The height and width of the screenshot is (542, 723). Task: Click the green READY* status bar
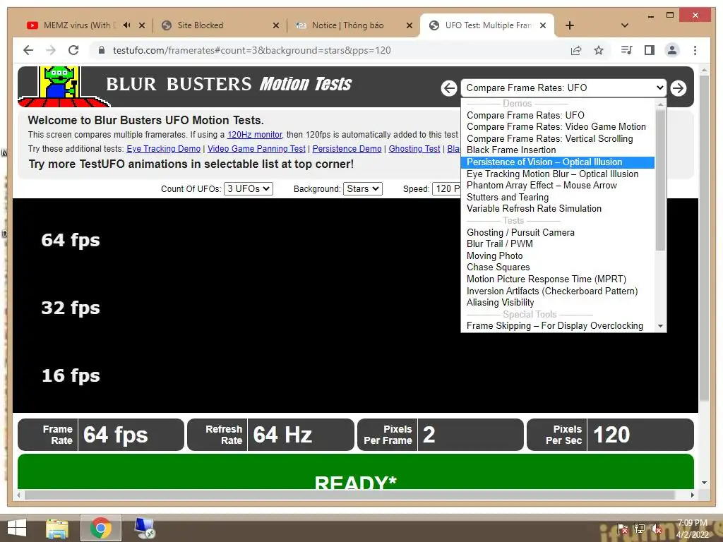coord(356,471)
